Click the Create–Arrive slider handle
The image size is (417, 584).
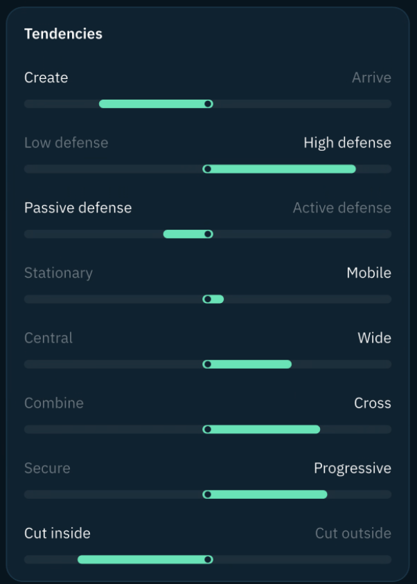tap(208, 104)
